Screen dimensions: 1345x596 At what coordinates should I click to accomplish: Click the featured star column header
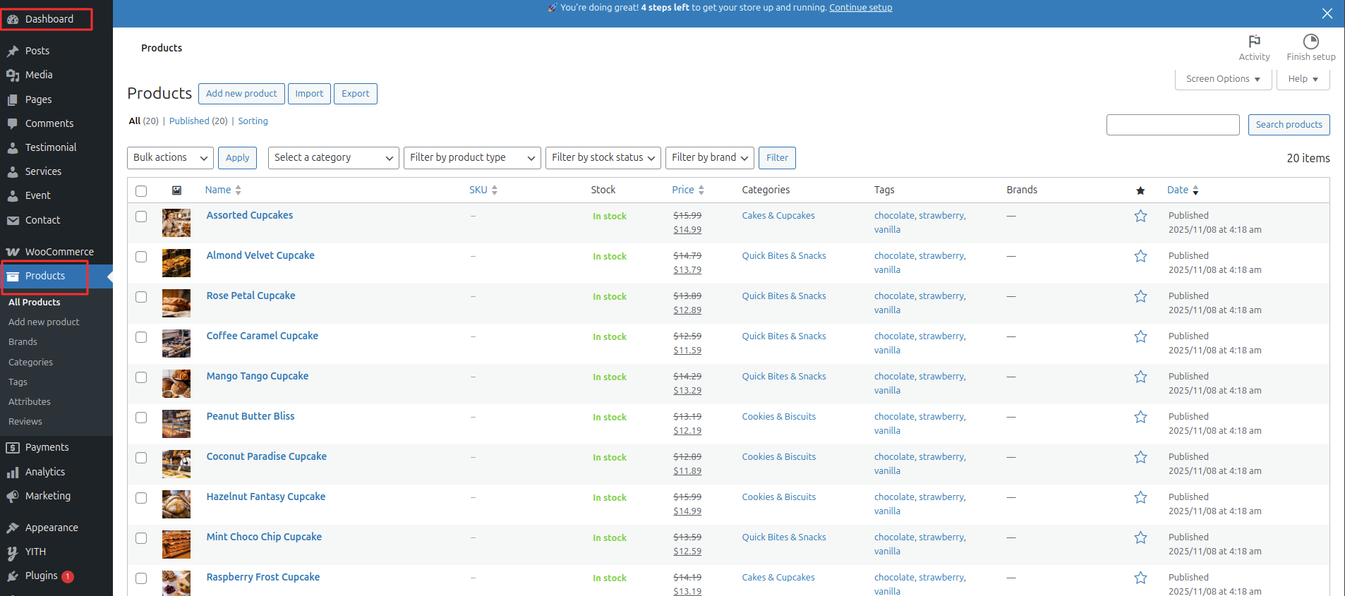[1140, 190]
